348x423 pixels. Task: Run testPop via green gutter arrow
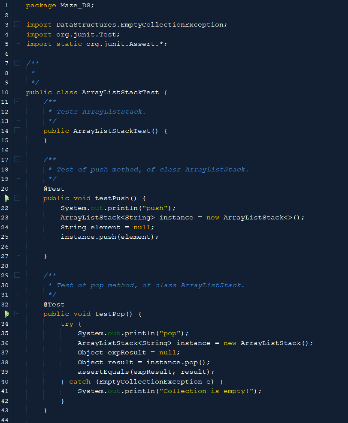point(7,314)
